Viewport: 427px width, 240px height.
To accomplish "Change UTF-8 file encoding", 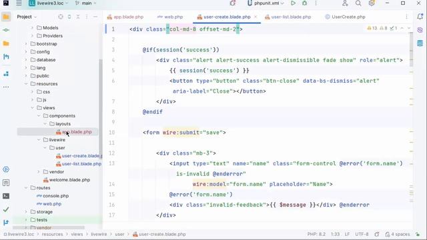I will (362, 234).
